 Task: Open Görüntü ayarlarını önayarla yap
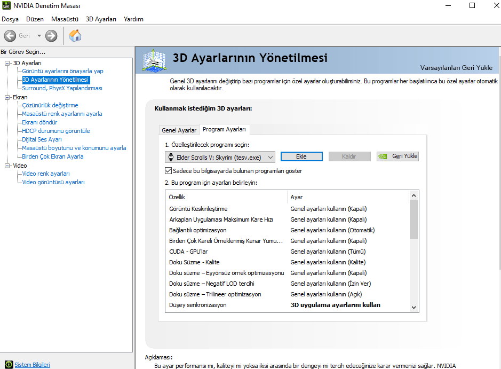click(62, 71)
